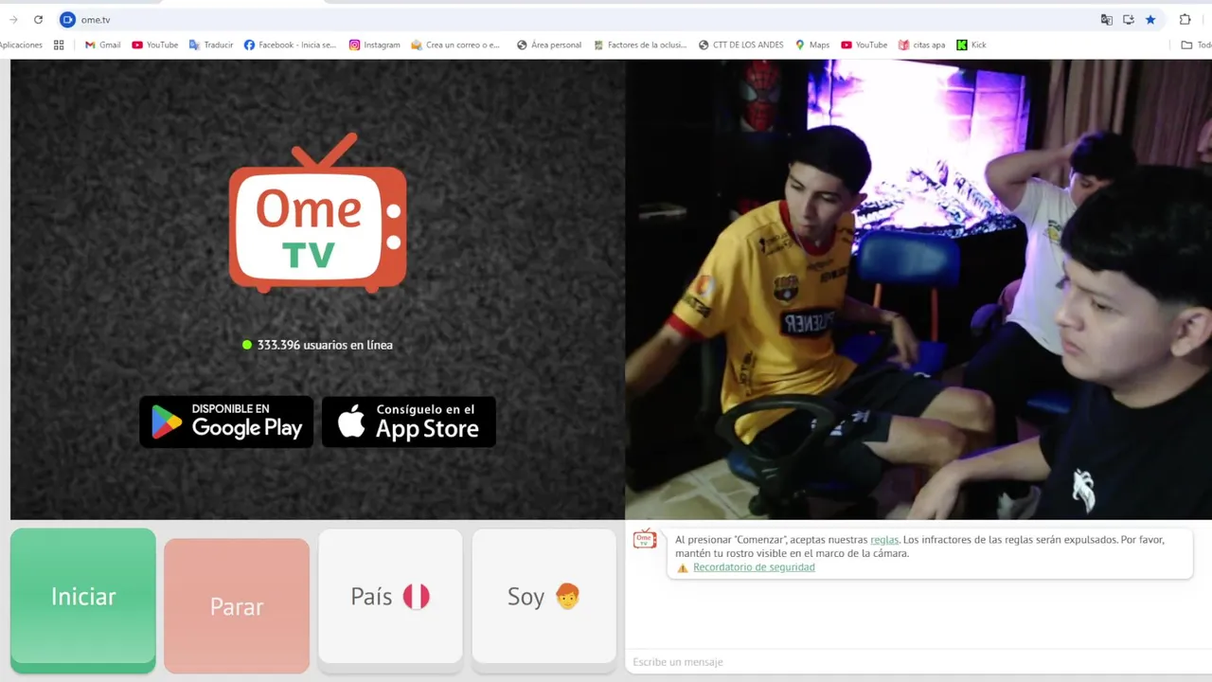This screenshot has width=1212, height=682.
Task: Open the Facebook - Inicia se... bookmark
Action: [290, 45]
